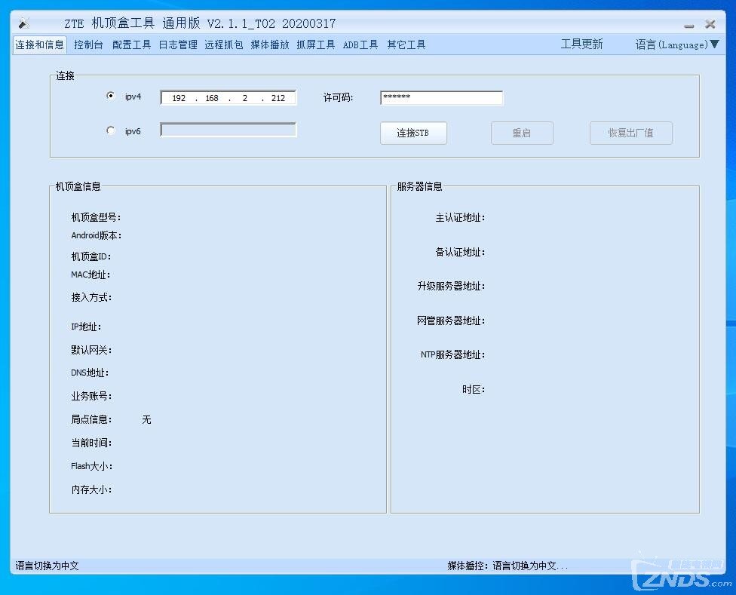Click the 机顶盒型号 label

point(96,217)
